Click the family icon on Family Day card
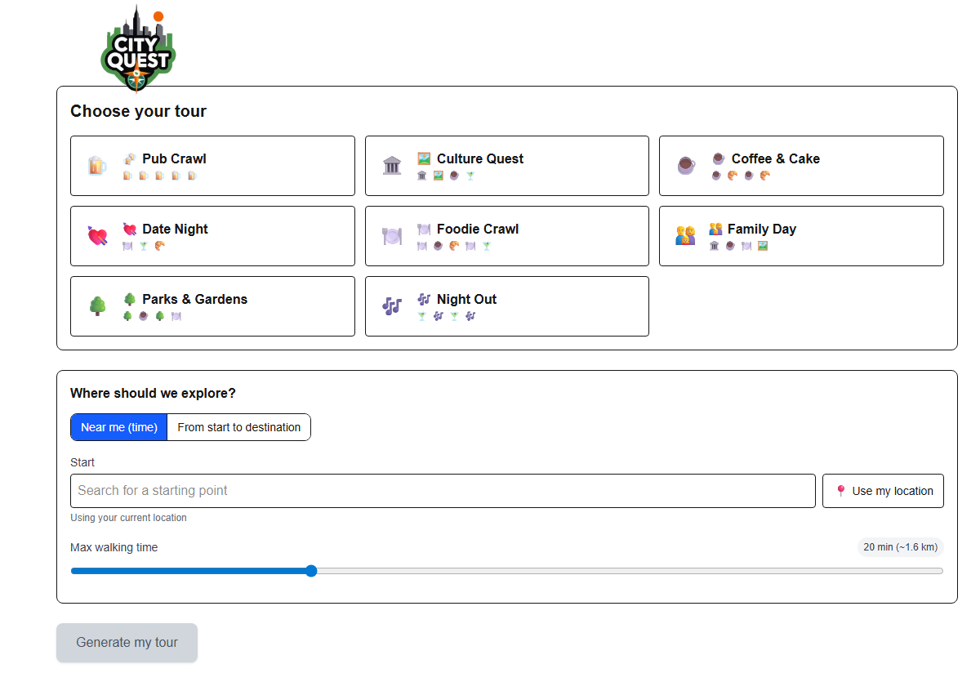Image resolution: width=980 pixels, height=682 pixels. [685, 235]
